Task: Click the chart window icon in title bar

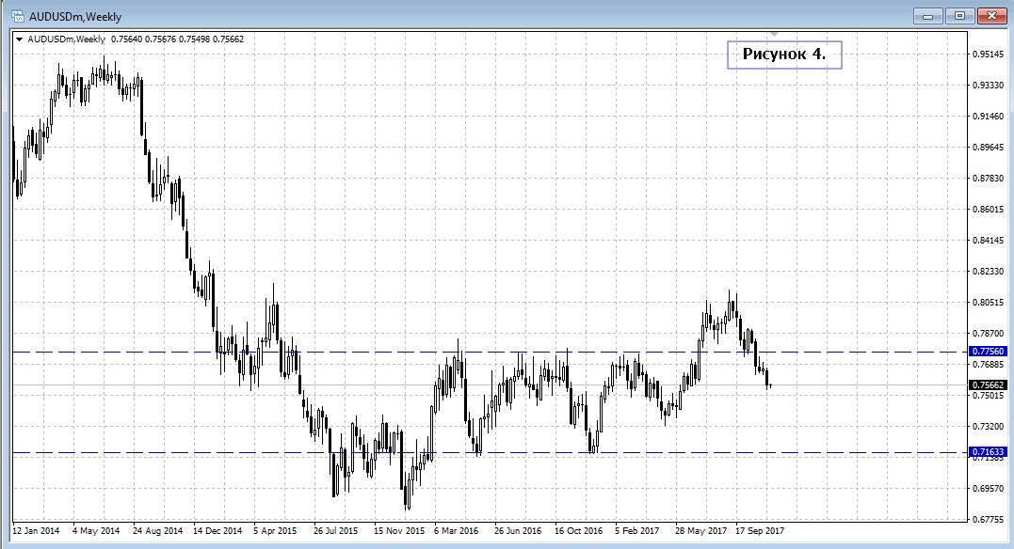Action: tap(17, 16)
